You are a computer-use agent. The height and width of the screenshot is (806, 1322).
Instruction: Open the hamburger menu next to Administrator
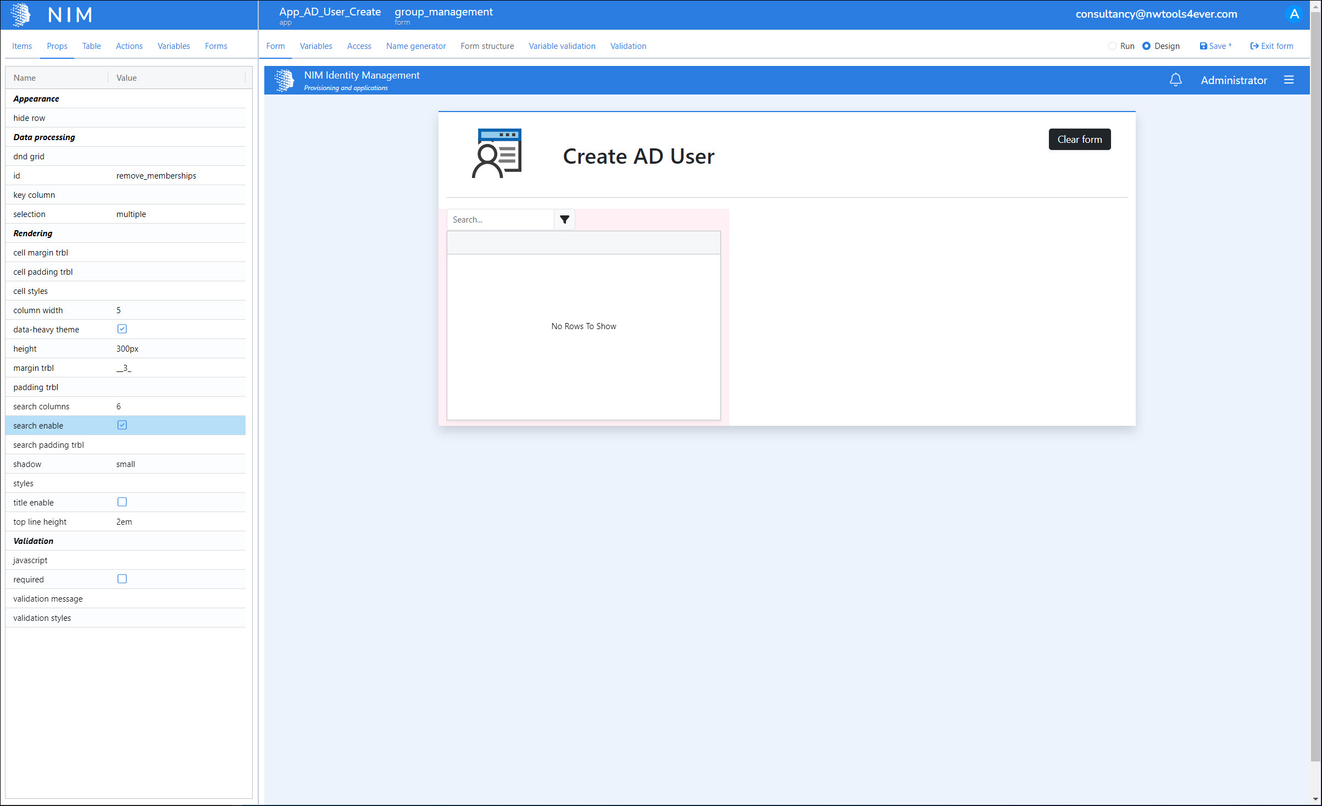tap(1288, 80)
